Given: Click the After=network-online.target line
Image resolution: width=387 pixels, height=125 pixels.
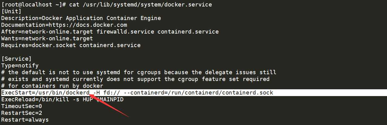Looking at the screenshot, I should (x=110, y=32).
